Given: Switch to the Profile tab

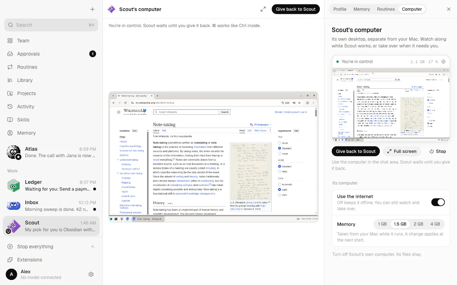Looking at the screenshot, I should click(340, 9).
